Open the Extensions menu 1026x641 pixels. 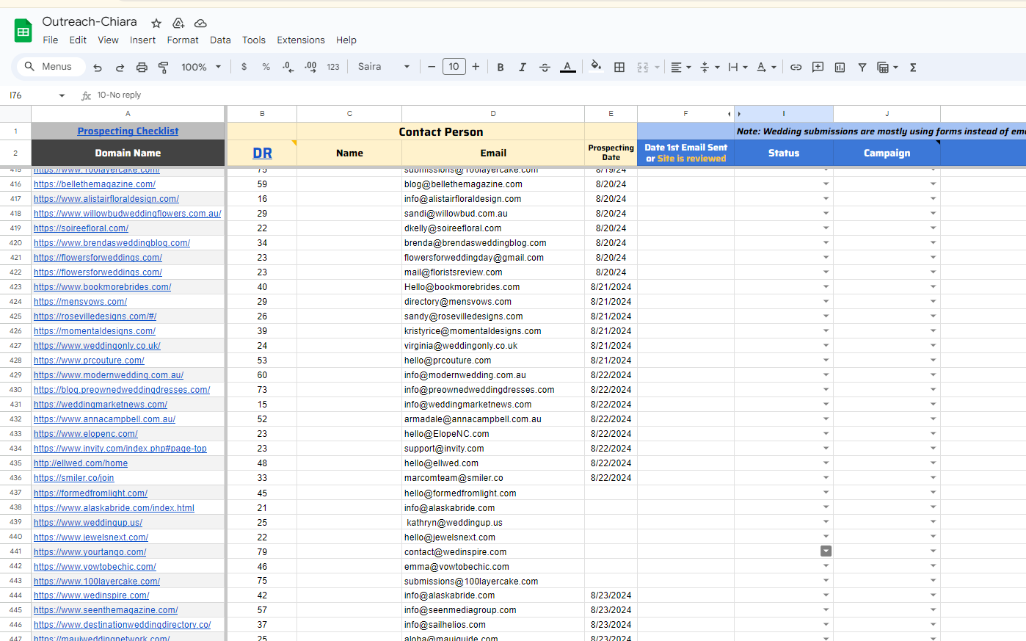(301, 40)
